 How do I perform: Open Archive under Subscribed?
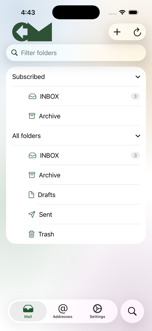(76, 116)
